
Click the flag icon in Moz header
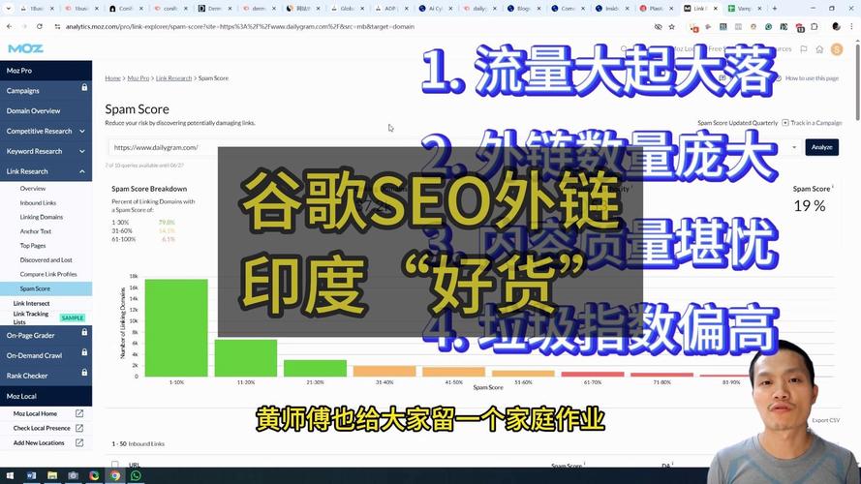804,49
